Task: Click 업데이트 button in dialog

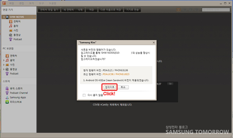Action: coord(110,87)
